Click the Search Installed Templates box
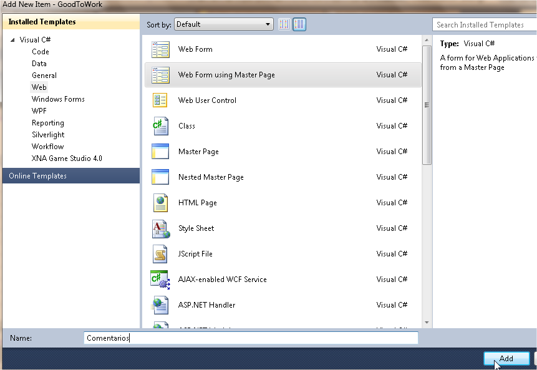 [484, 25]
